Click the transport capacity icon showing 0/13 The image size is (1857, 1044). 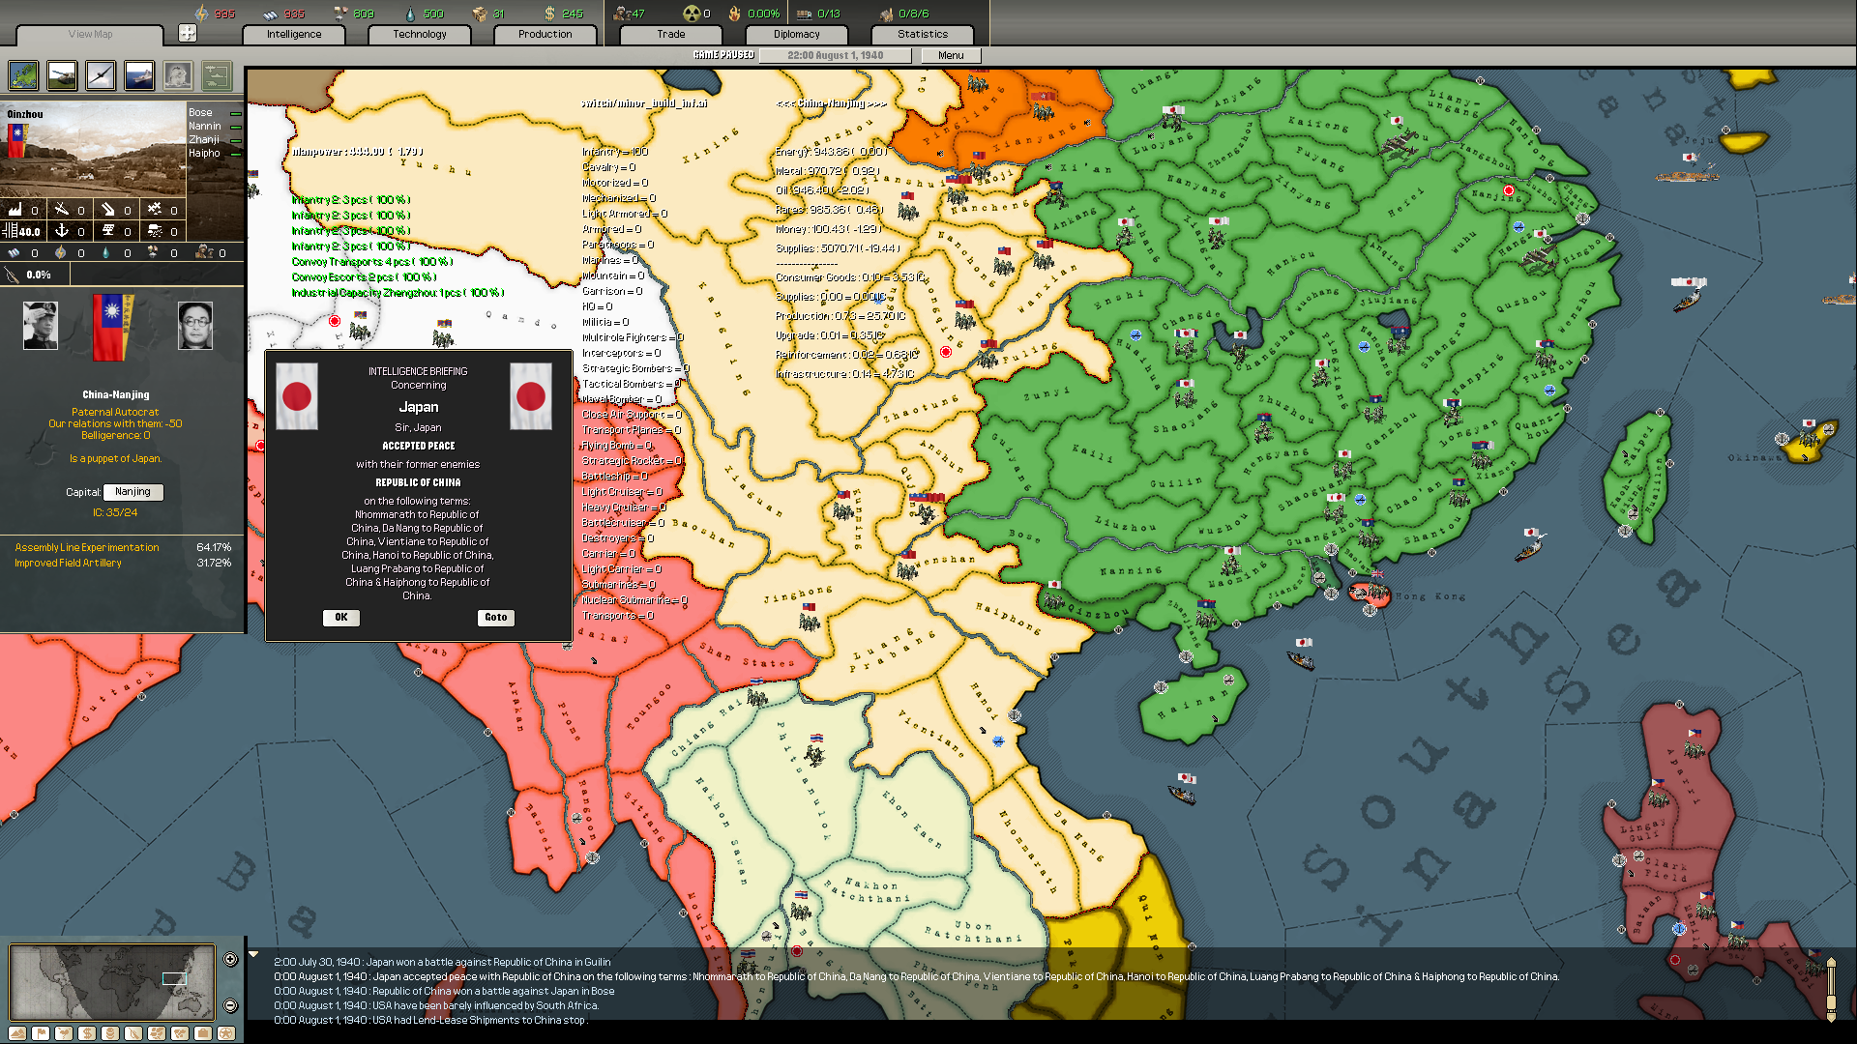803,14
